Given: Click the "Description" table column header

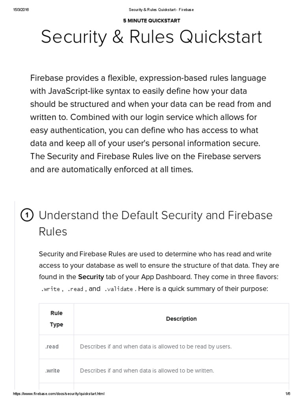Looking at the screenshot, I should [x=181, y=319].
